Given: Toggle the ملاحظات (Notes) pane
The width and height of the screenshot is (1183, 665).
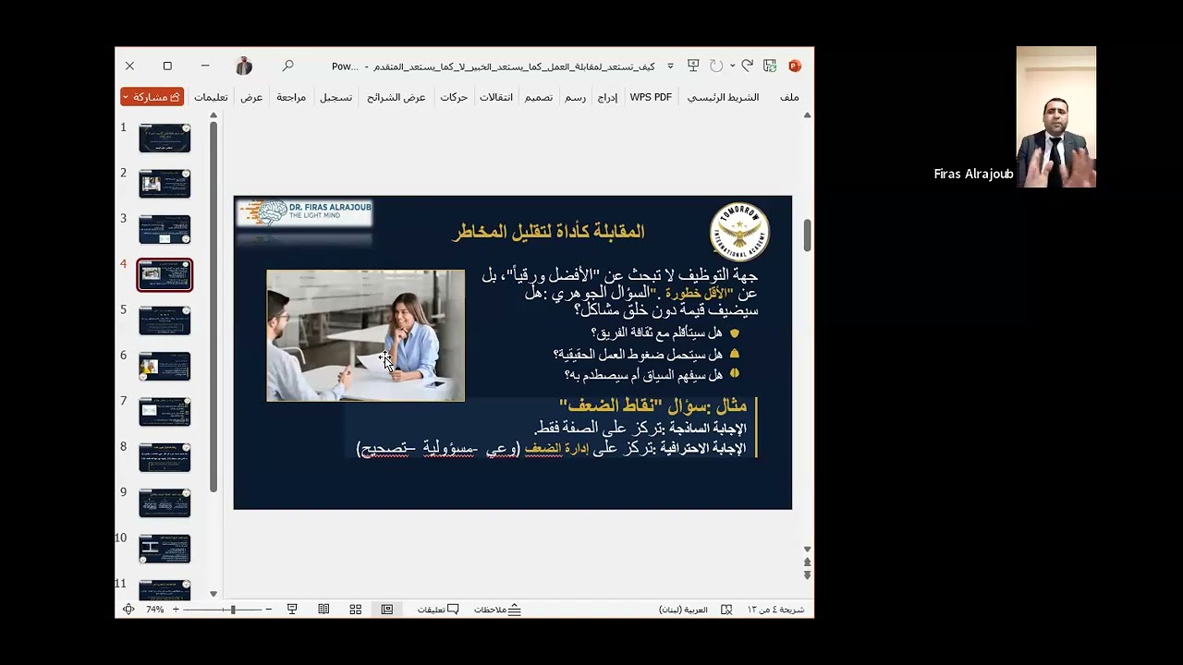Looking at the screenshot, I should click(x=497, y=610).
